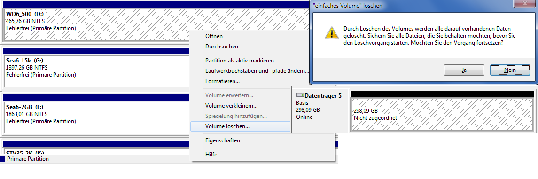
Task: Confirm deletion with the Ja button
Action: click(464, 70)
